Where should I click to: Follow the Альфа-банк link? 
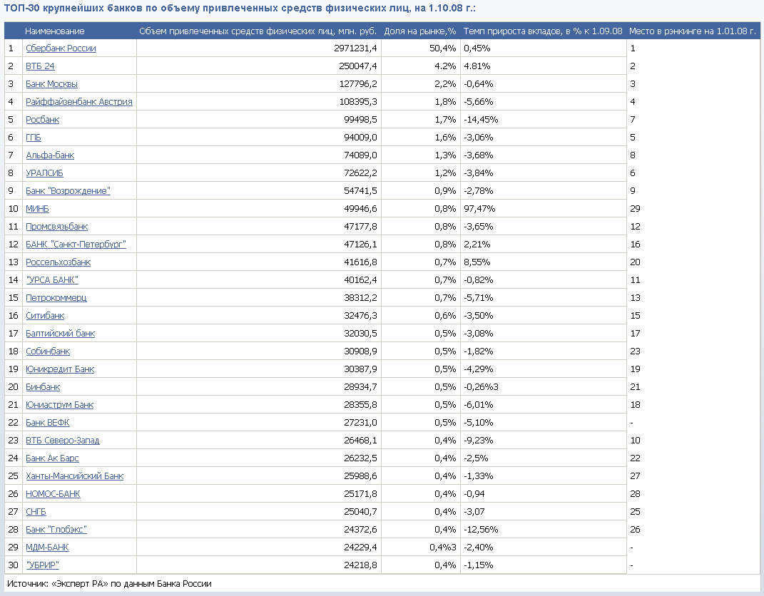[x=50, y=155]
